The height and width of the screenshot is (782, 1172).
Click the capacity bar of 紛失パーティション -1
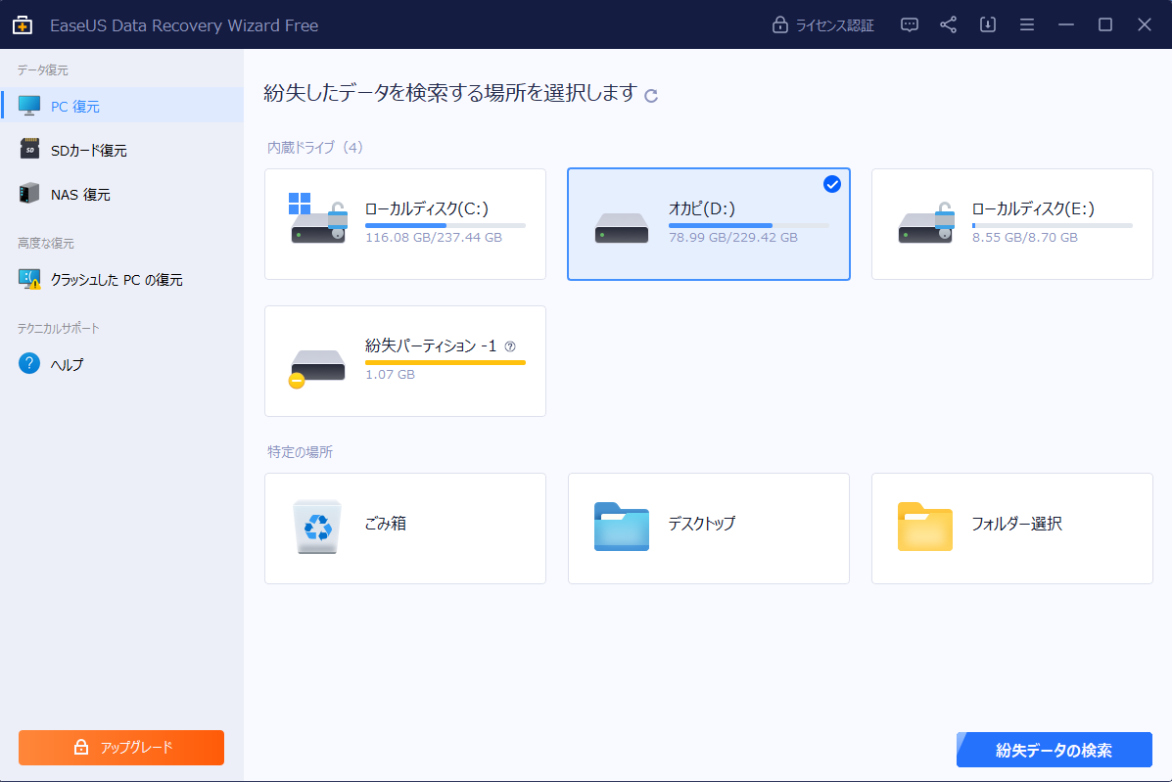tap(445, 360)
